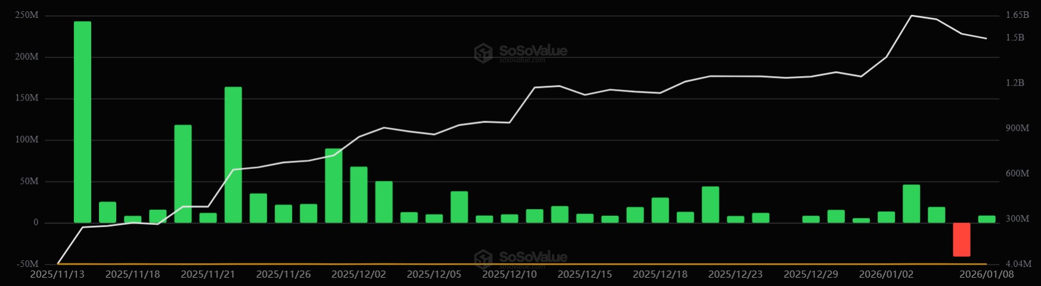Click the 250M left axis label
Image resolution: width=1041 pixels, height=286 pixels.
pyautogui.click(x=27, y=15)
